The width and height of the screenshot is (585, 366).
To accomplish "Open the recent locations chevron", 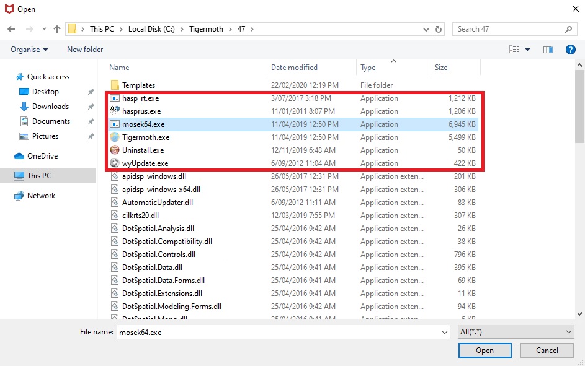I will point(44,29).
